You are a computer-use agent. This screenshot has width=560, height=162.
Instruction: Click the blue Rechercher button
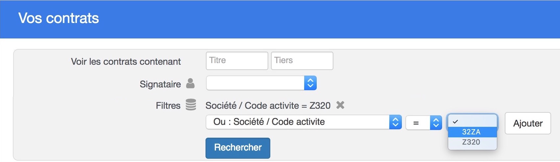(x=238, y=148)
